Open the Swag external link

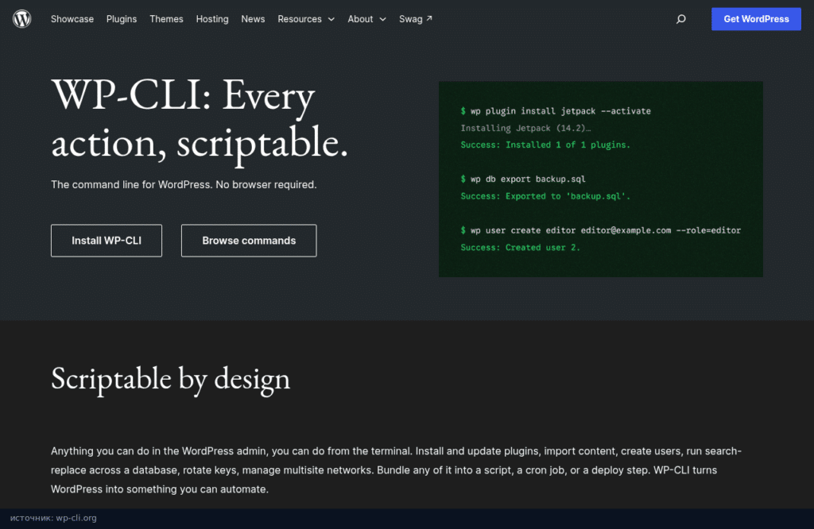coord(415,19)
